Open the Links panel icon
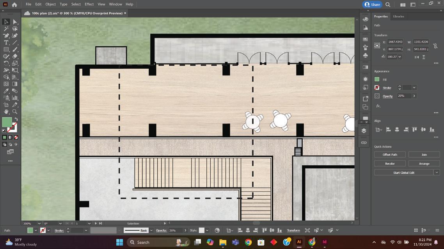Image resolution: width=444 pixels, height=249 pixels. click(x=364, y=142)
